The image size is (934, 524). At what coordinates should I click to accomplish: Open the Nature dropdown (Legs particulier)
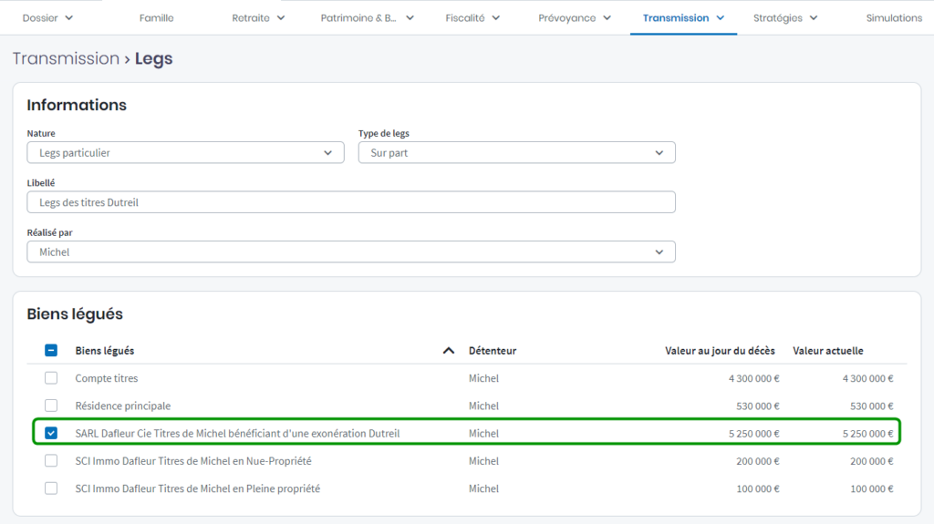tap(185, 153)
